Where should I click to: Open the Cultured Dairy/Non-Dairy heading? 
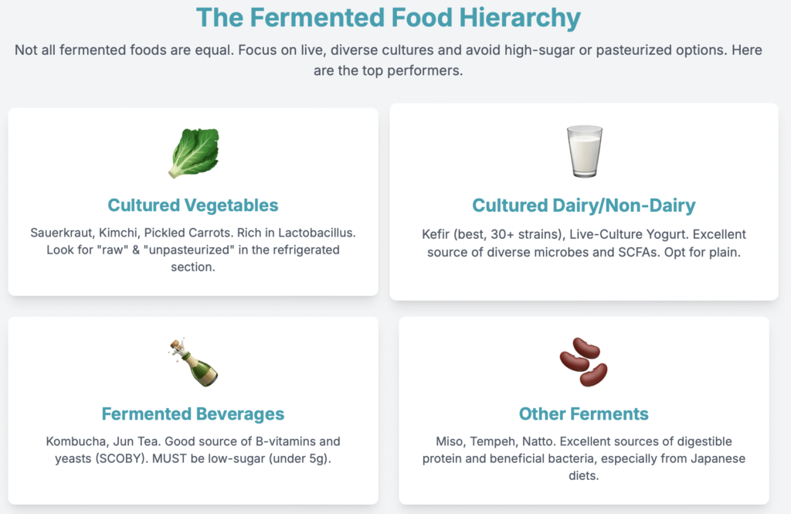(583, 206)
